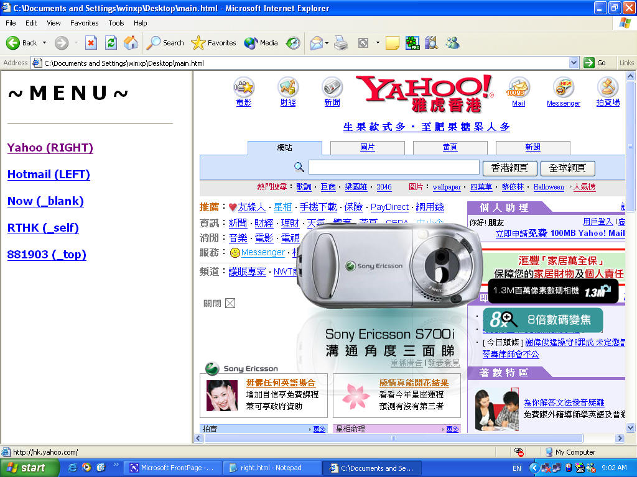The width and height of the screenshot is (637, 477).
Task: Open the Edit menu
Action: [x=31, y=23]
